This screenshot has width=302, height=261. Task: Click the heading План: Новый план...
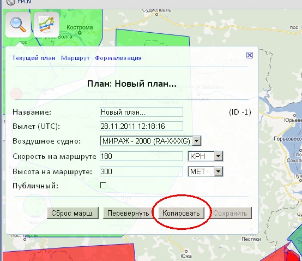pos(132,84)
